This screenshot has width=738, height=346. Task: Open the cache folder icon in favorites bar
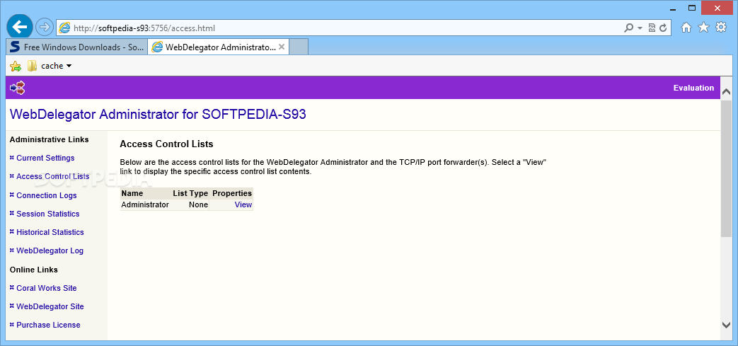tap(32, 66)
